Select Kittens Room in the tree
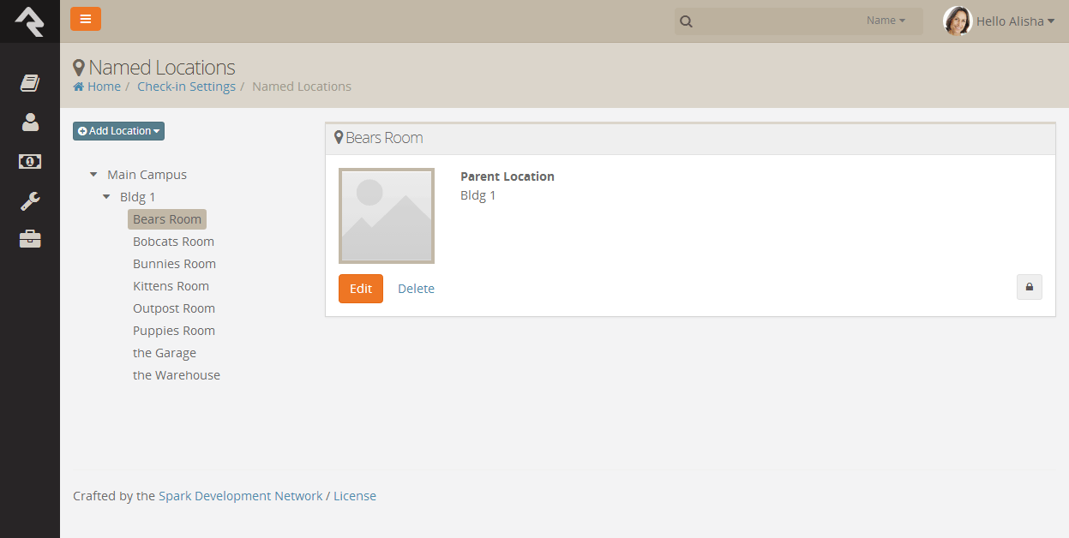Viewport: 1069px width, 538px height. pyautogui.click(x=171, y=286)
